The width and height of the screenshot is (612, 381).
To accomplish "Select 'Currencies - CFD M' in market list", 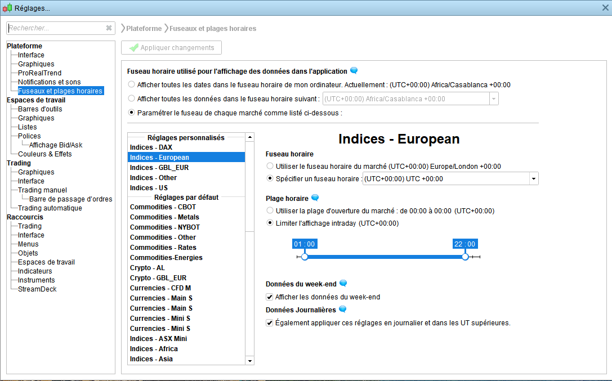I will point(186,288).
